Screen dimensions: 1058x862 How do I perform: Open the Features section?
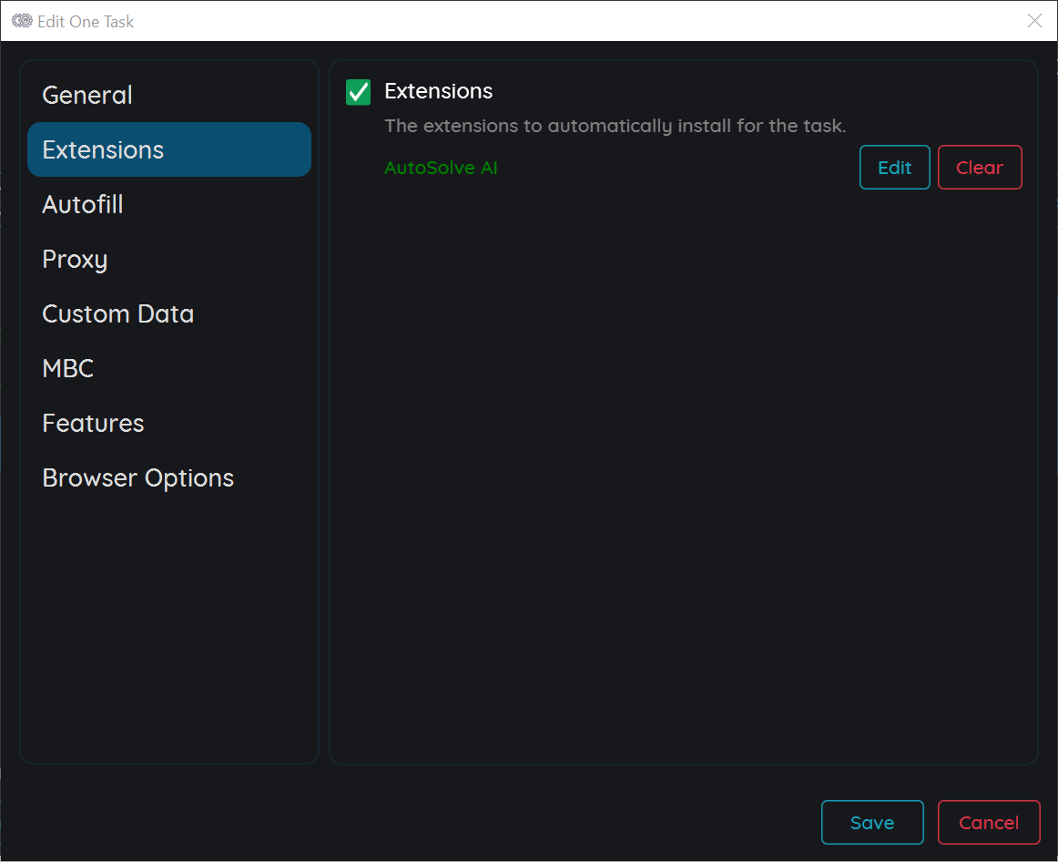click(x=93, y=423)
